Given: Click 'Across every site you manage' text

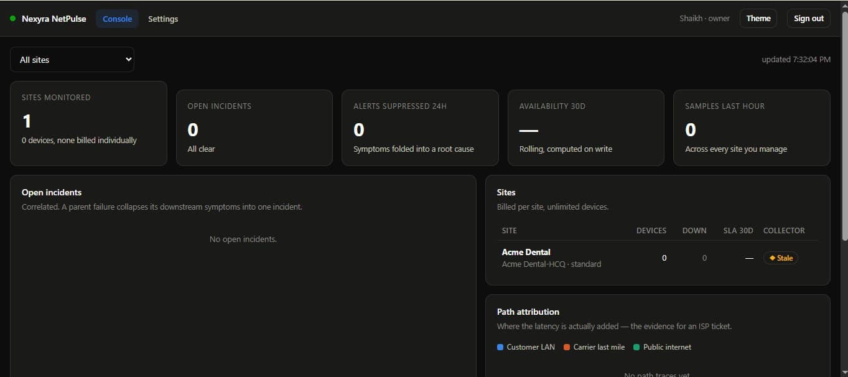Looking at the screenshot, I should point(736,149).
